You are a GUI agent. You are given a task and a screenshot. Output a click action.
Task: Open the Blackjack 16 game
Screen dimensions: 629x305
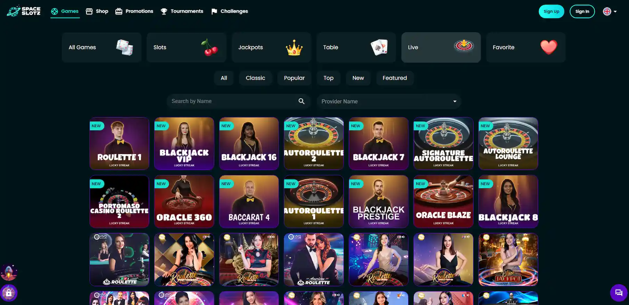pos(249,143)
